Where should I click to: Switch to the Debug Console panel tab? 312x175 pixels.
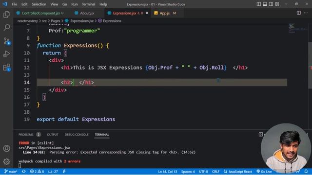click(77, 135)
